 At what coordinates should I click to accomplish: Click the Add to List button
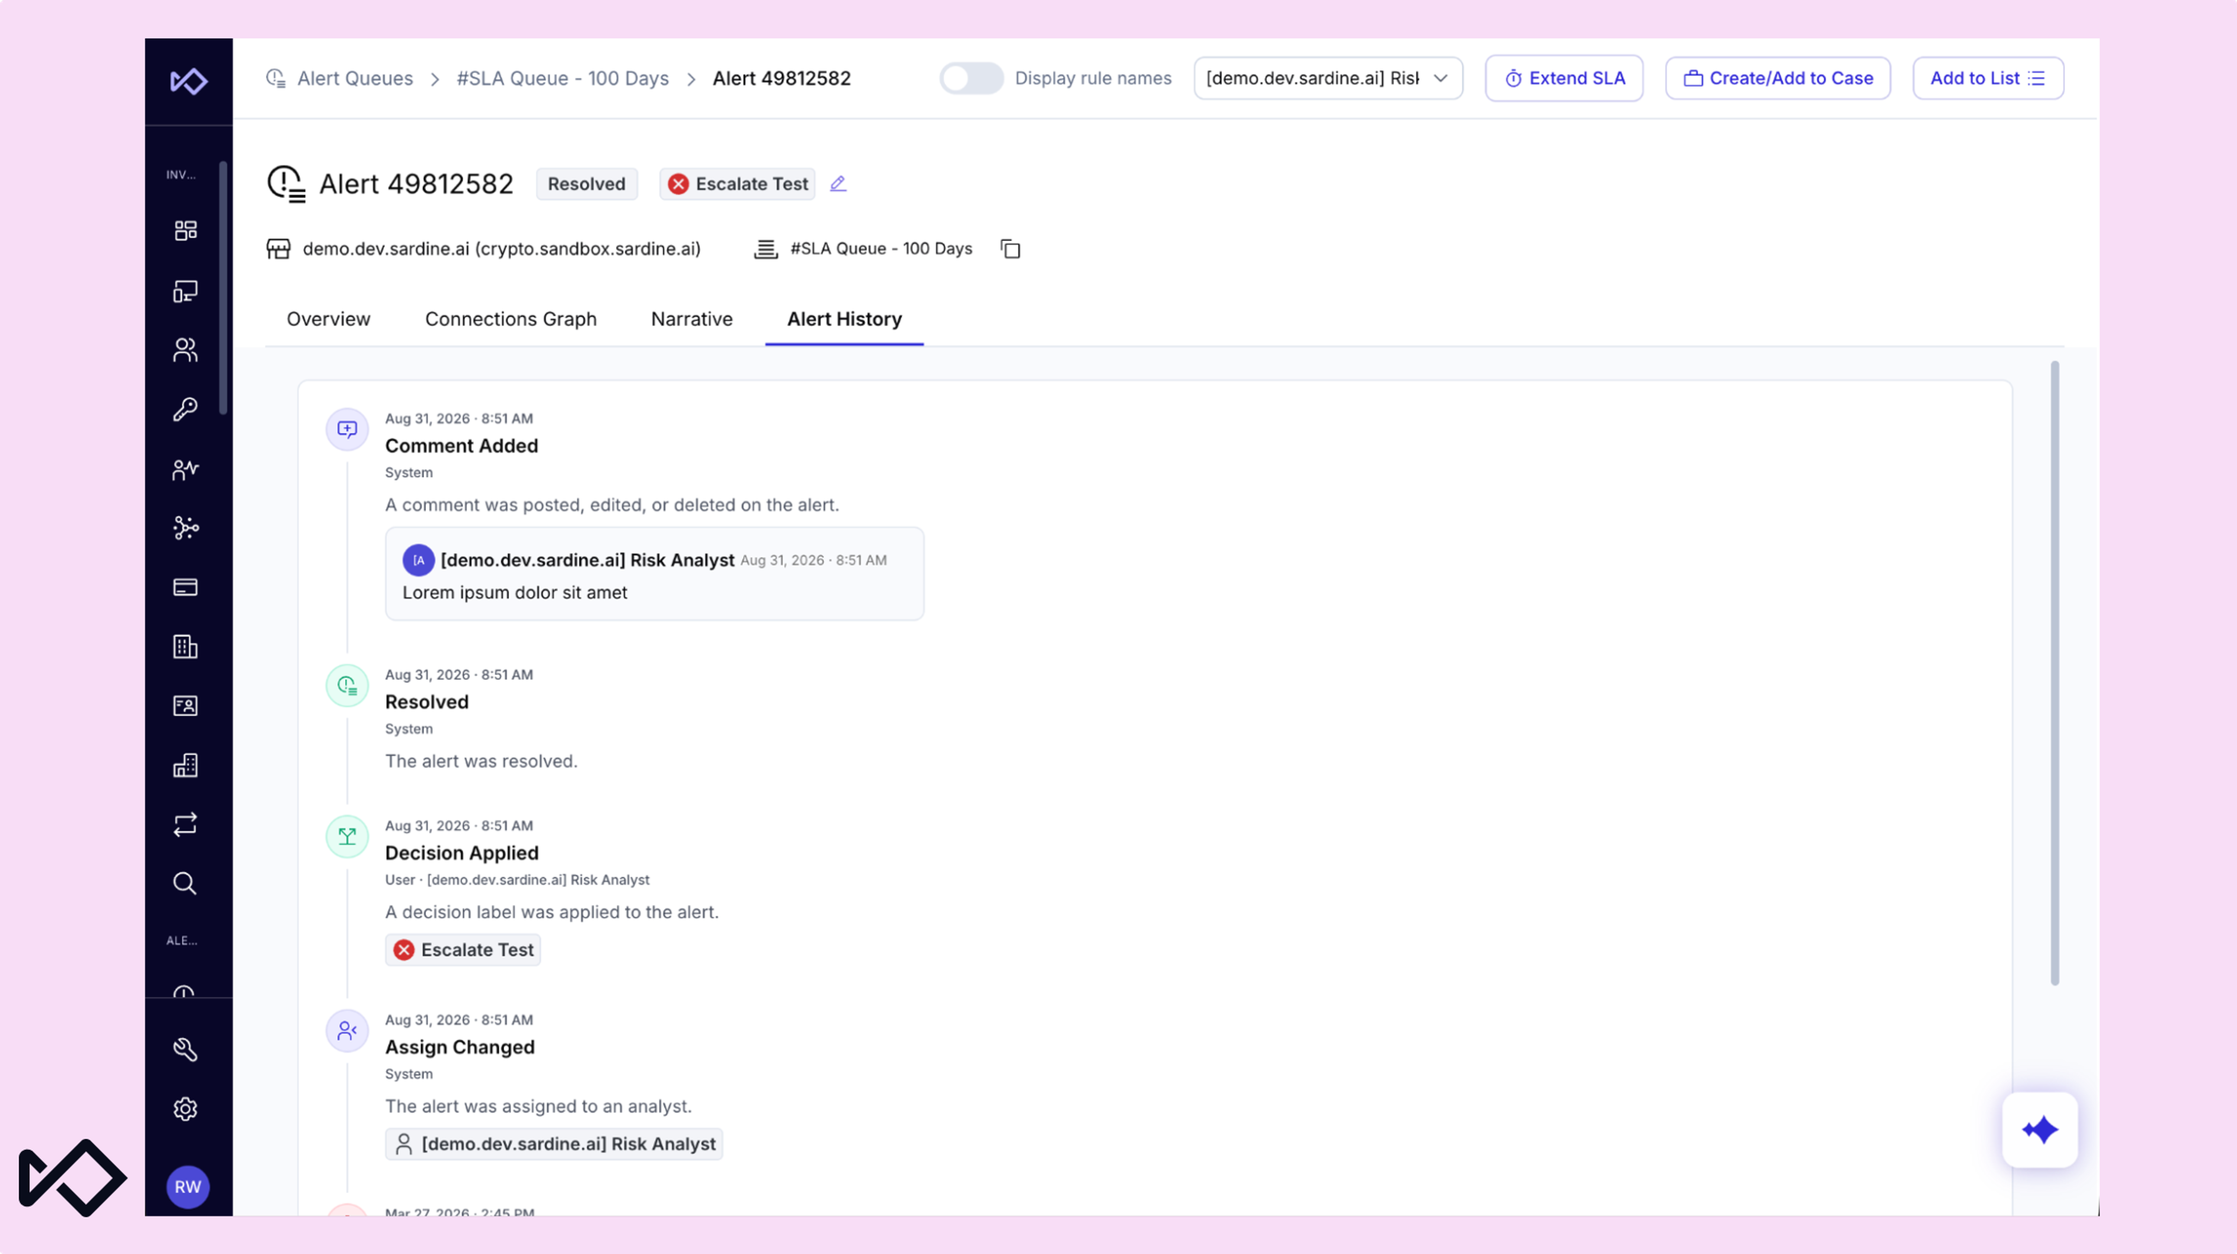[1988, 78]
